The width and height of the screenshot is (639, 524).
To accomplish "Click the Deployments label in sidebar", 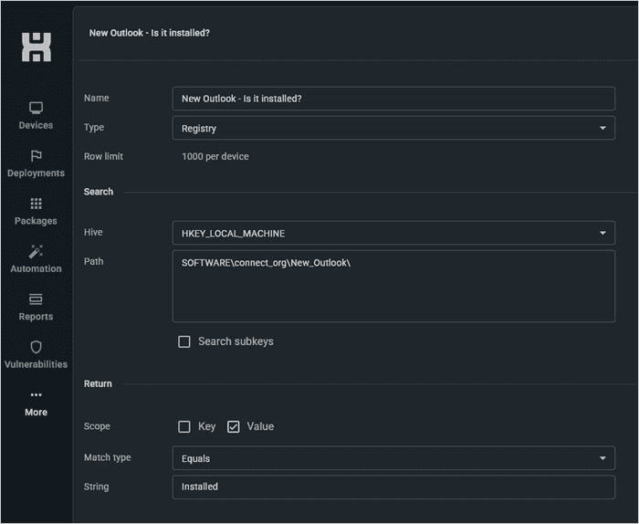I will click(x=37, y=173).
